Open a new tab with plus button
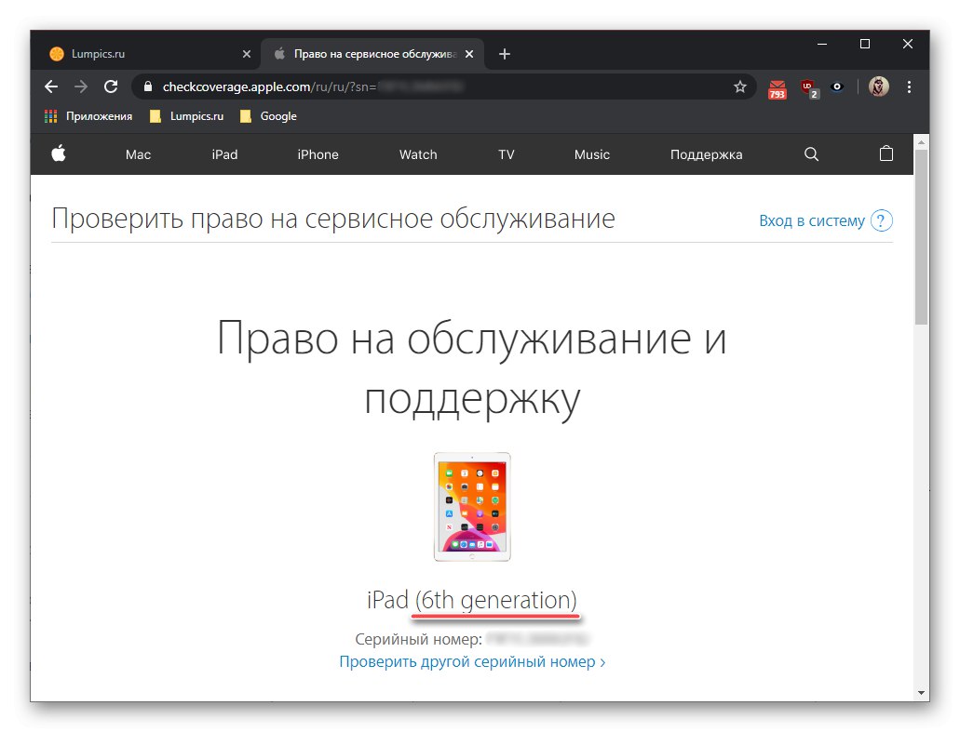The height and width of the screenshot is (732, 960). (505, 54)
